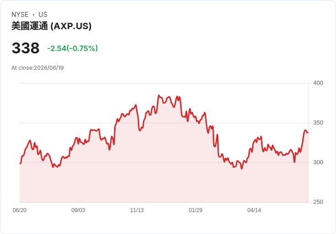Click the 04/14 x-axis date label

click(254, 210)
